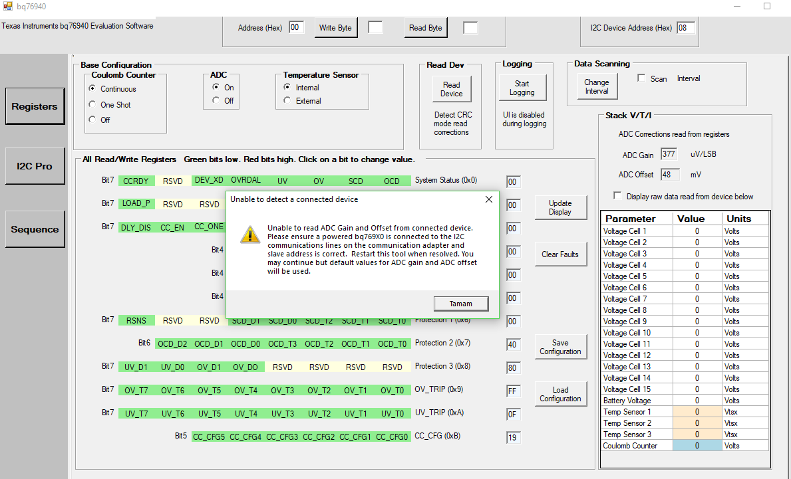Click the Coulomb Counter blue value cell
791x479 pixels.
(x=697, y=445)
